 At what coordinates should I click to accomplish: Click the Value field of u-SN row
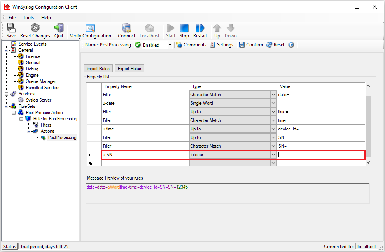(321, 155)
